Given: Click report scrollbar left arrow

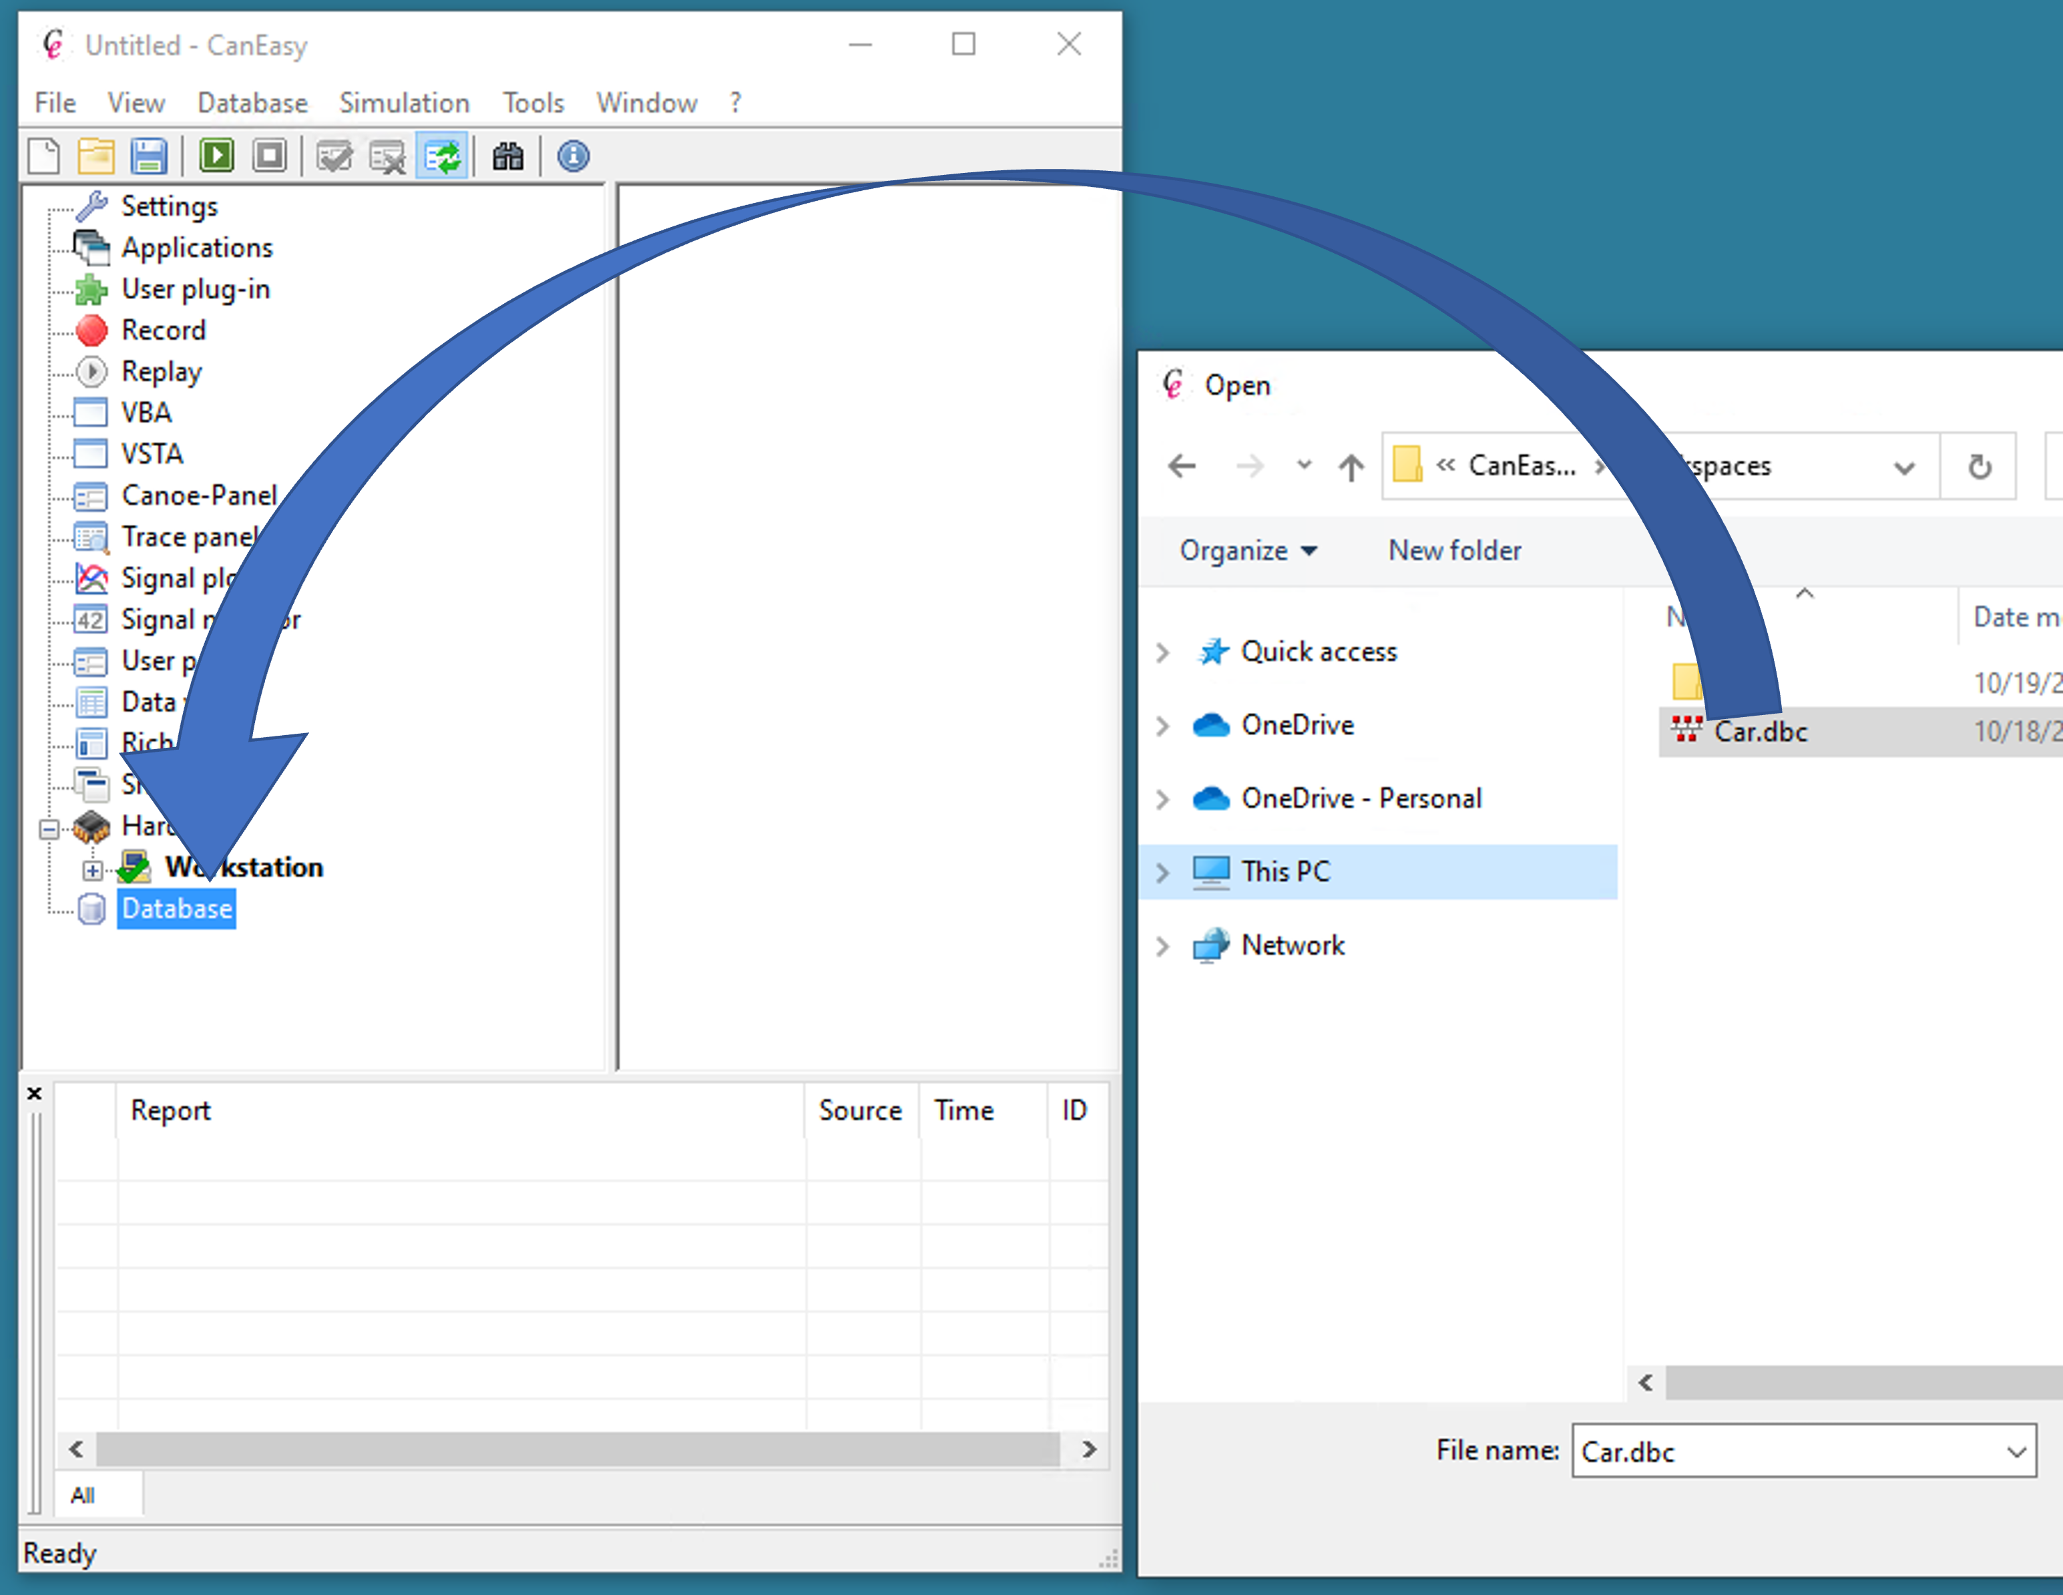Looking at the screenshot, I should 77,1449.
